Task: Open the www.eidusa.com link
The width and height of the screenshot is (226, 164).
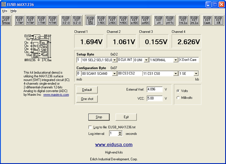Action: click(x=114, y=144)
